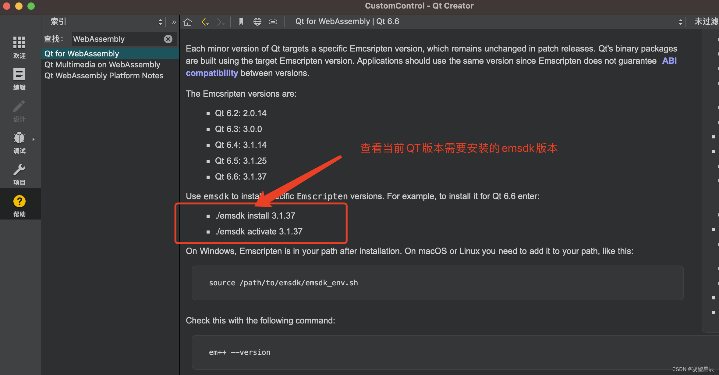Navigate forward in help history
Viewport: 719px width, 375px height.
point(221,22)
